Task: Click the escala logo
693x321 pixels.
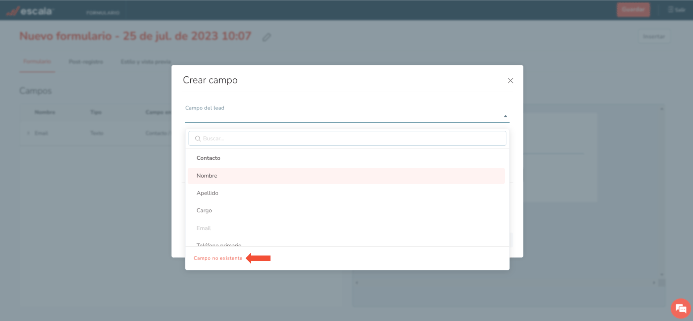Action: [30, 11]
